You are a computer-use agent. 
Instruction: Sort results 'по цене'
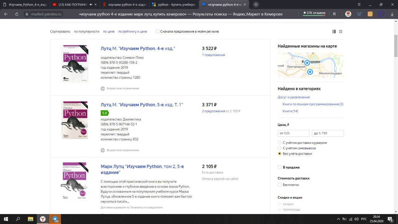pyautogui.click(x=109, y=31)
